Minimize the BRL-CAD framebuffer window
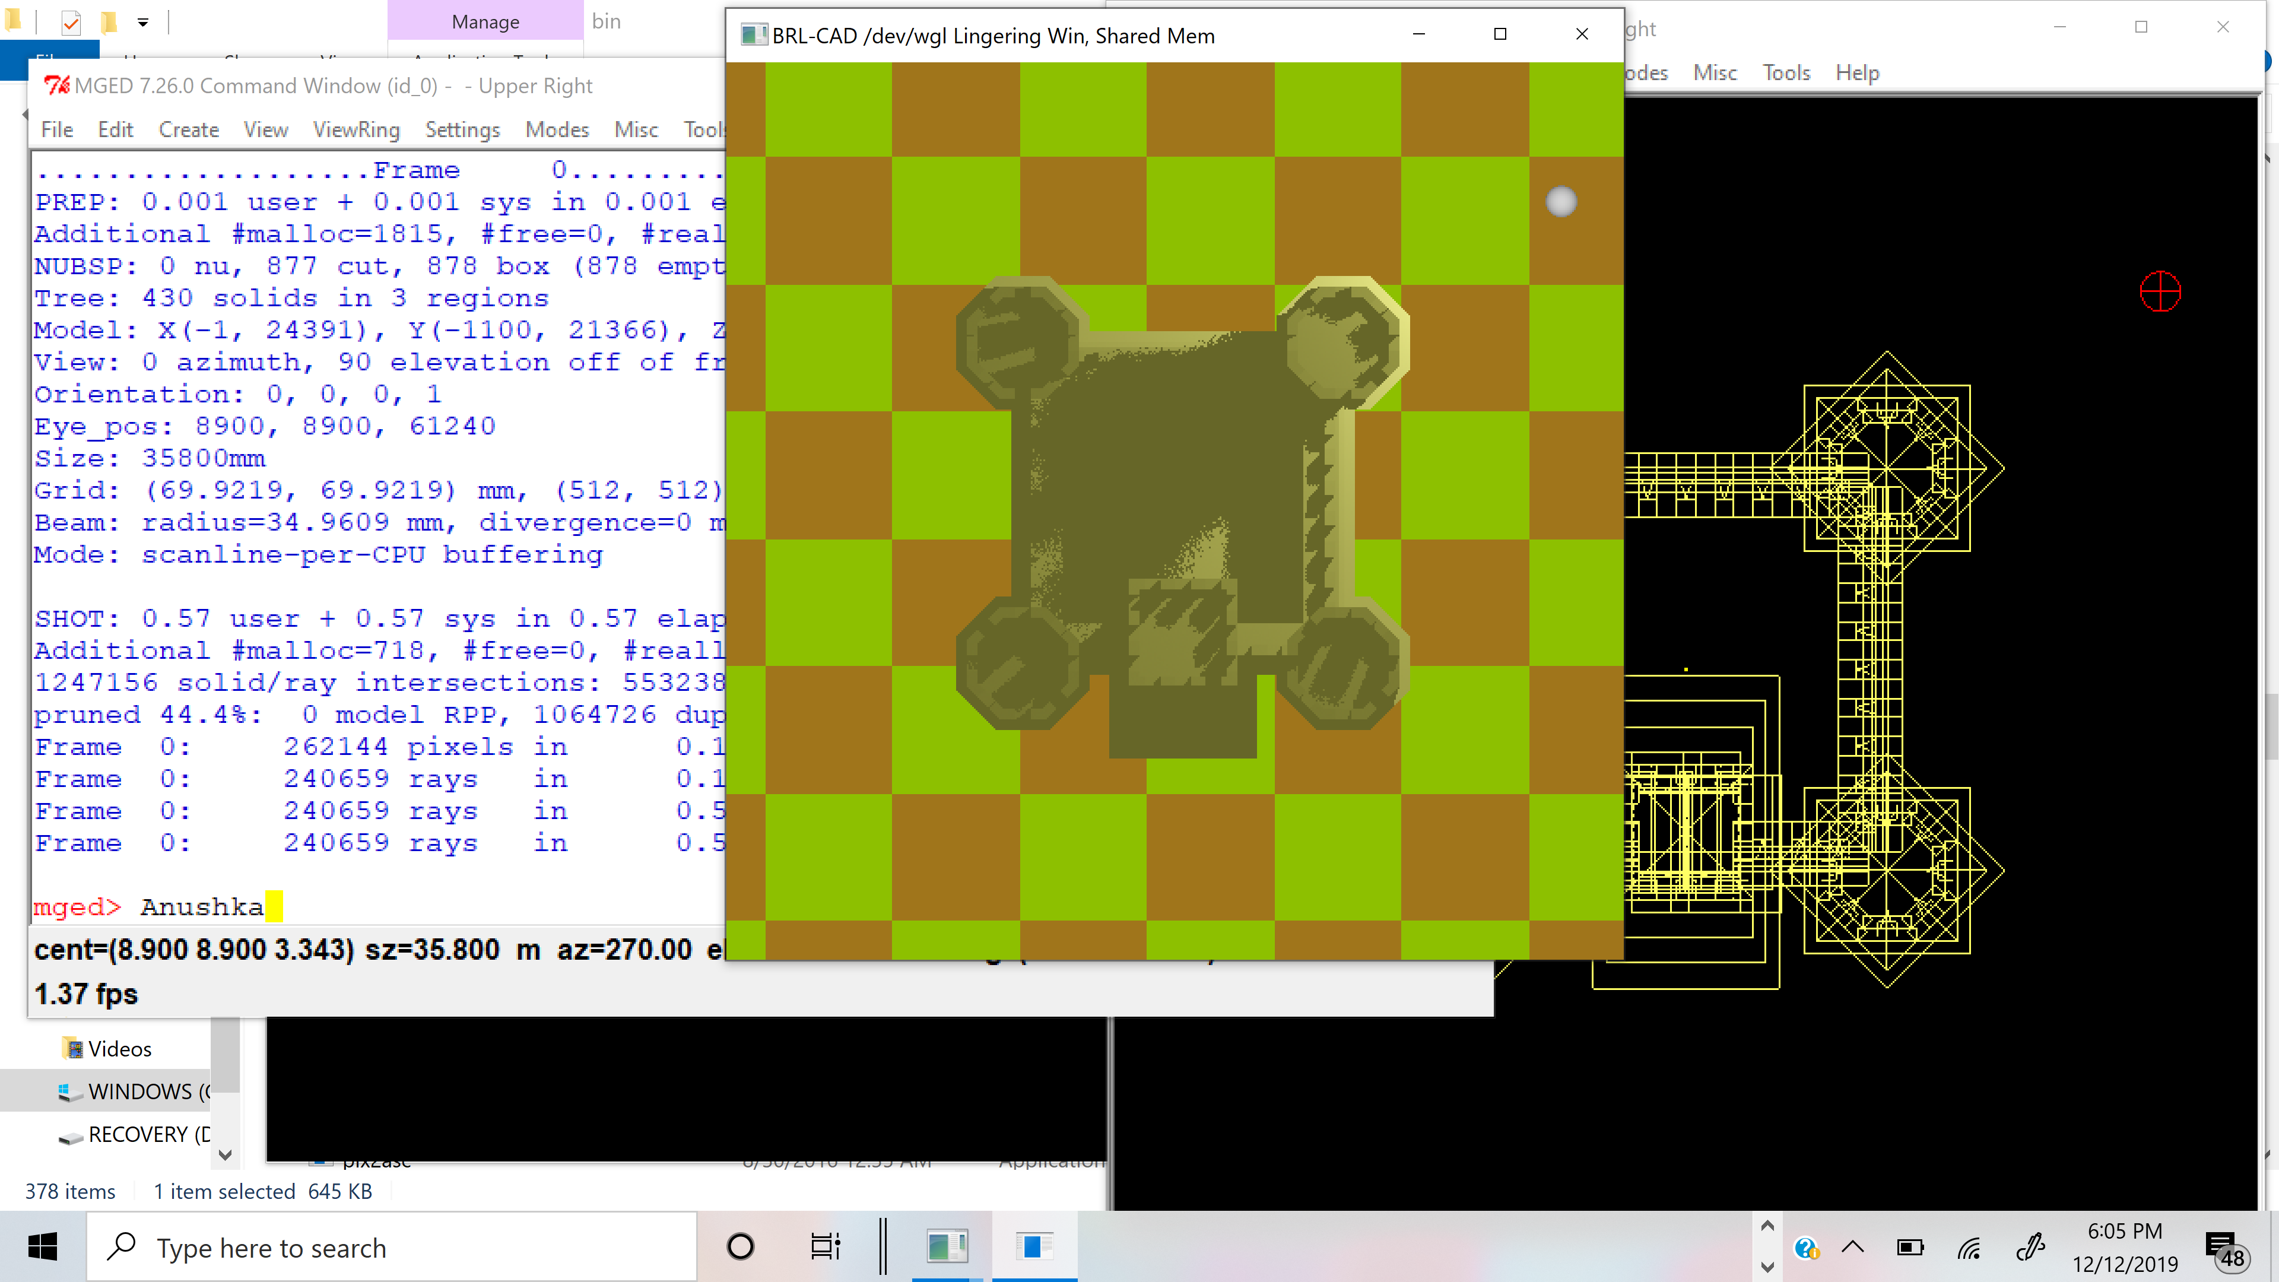The width and height of the screenshot is (2279, 1282). coord(1419,34)
